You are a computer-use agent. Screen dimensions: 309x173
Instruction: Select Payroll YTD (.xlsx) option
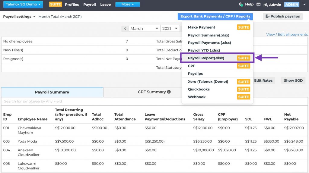[217, 50]
